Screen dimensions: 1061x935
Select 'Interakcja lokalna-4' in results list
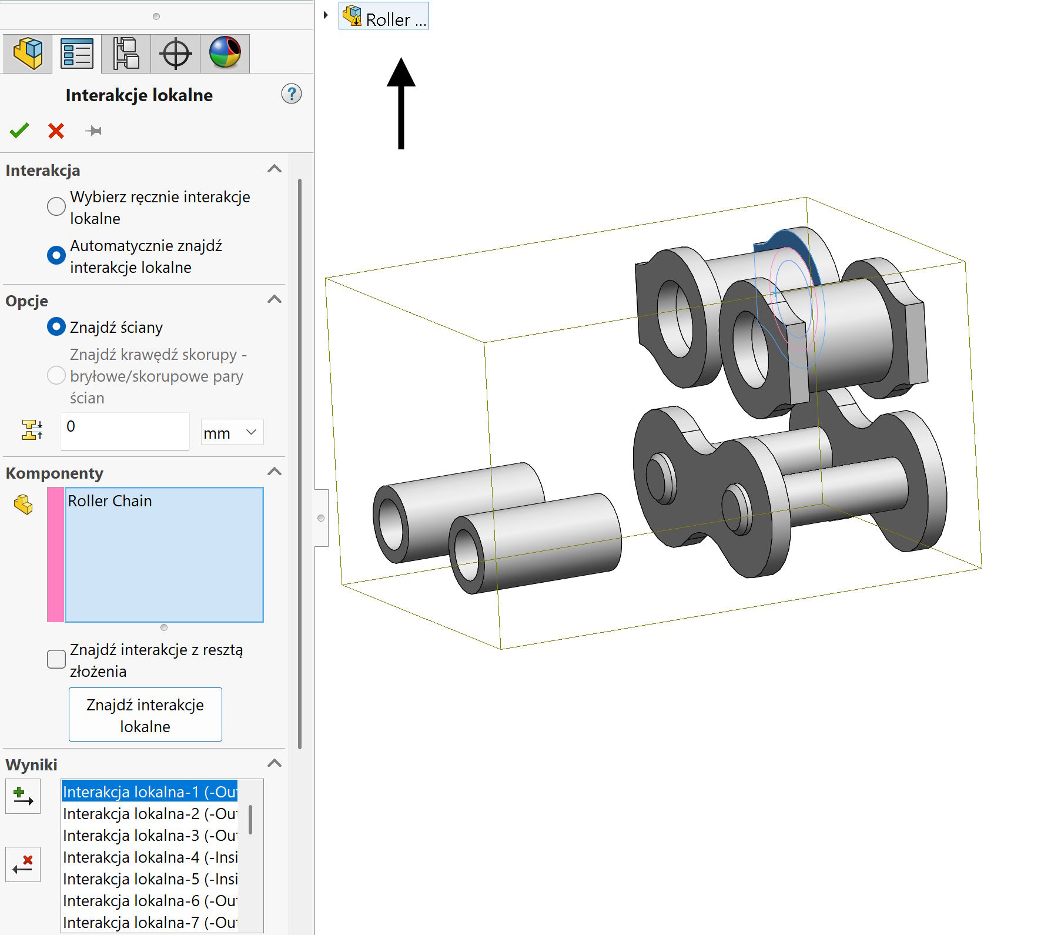click(150, 857)
